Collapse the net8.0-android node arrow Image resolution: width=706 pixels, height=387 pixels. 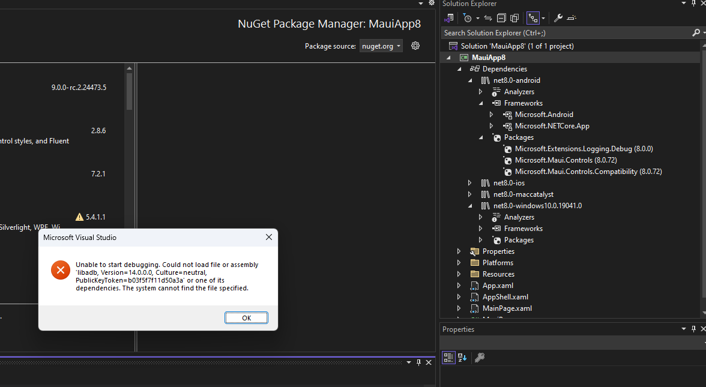point(470,80)
